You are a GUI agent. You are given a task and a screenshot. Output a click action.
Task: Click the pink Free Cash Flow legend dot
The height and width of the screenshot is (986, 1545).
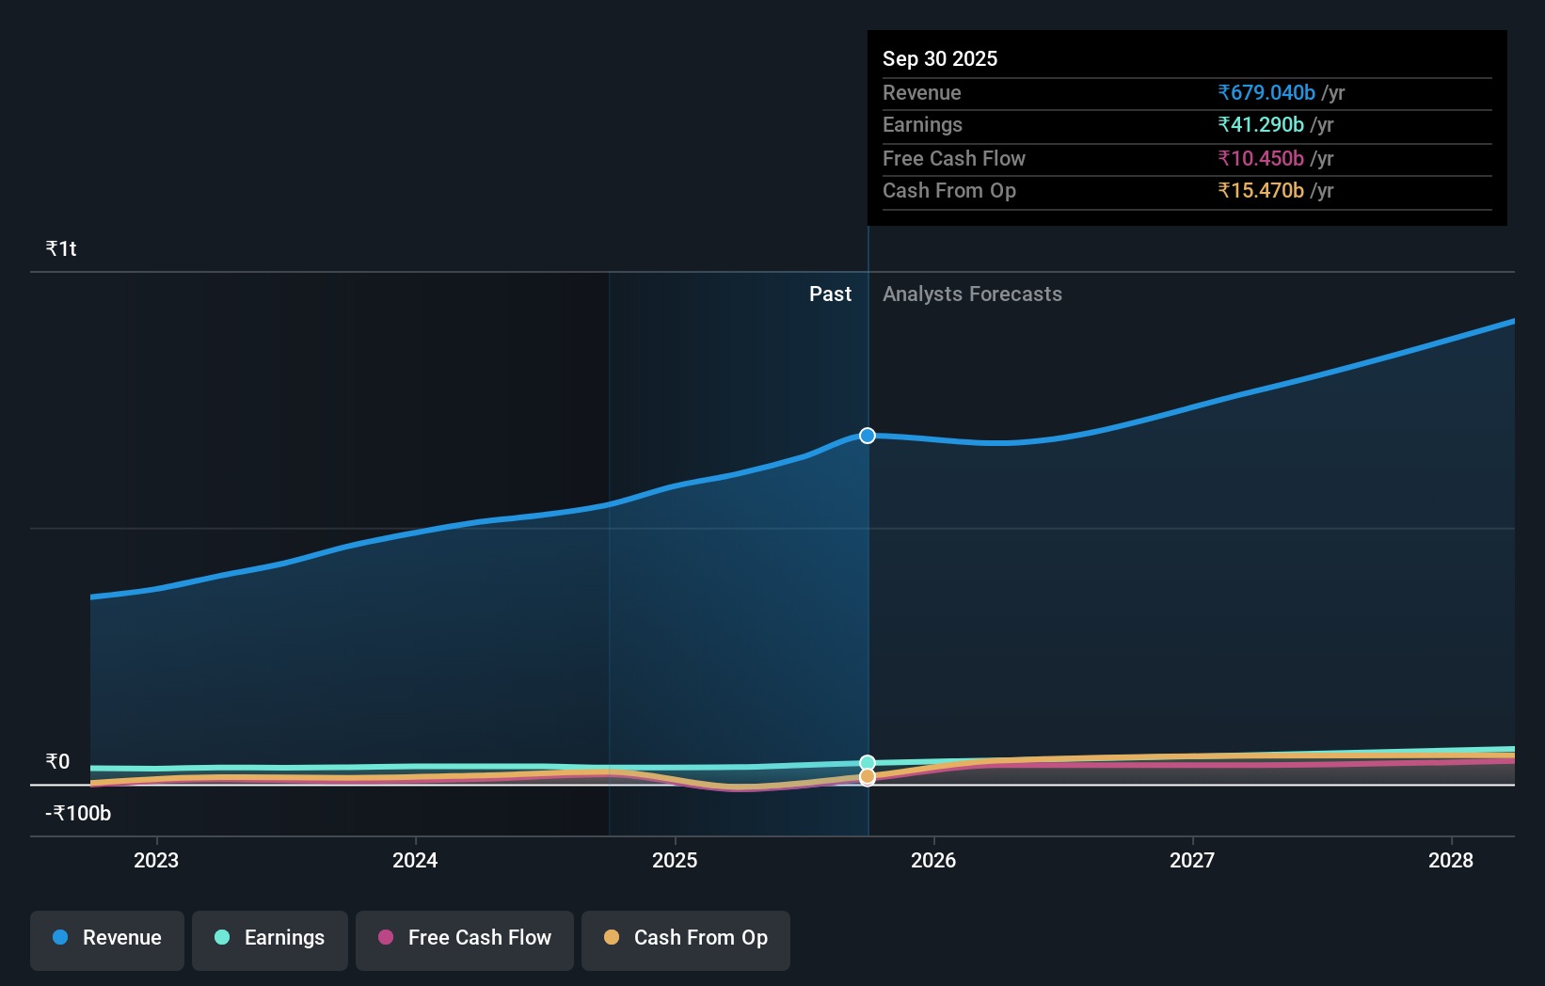(x=386, y=937)
